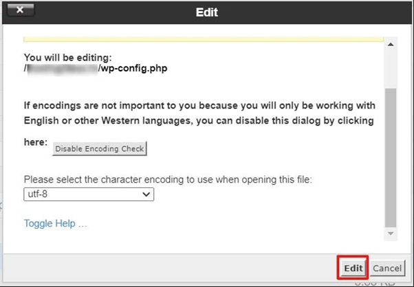Viewport: 414px width, 287px height.
Task: Open the Toggle Help link
Action: click(55, 223)
